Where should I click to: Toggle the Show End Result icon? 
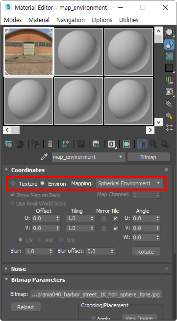pos(142,144)
